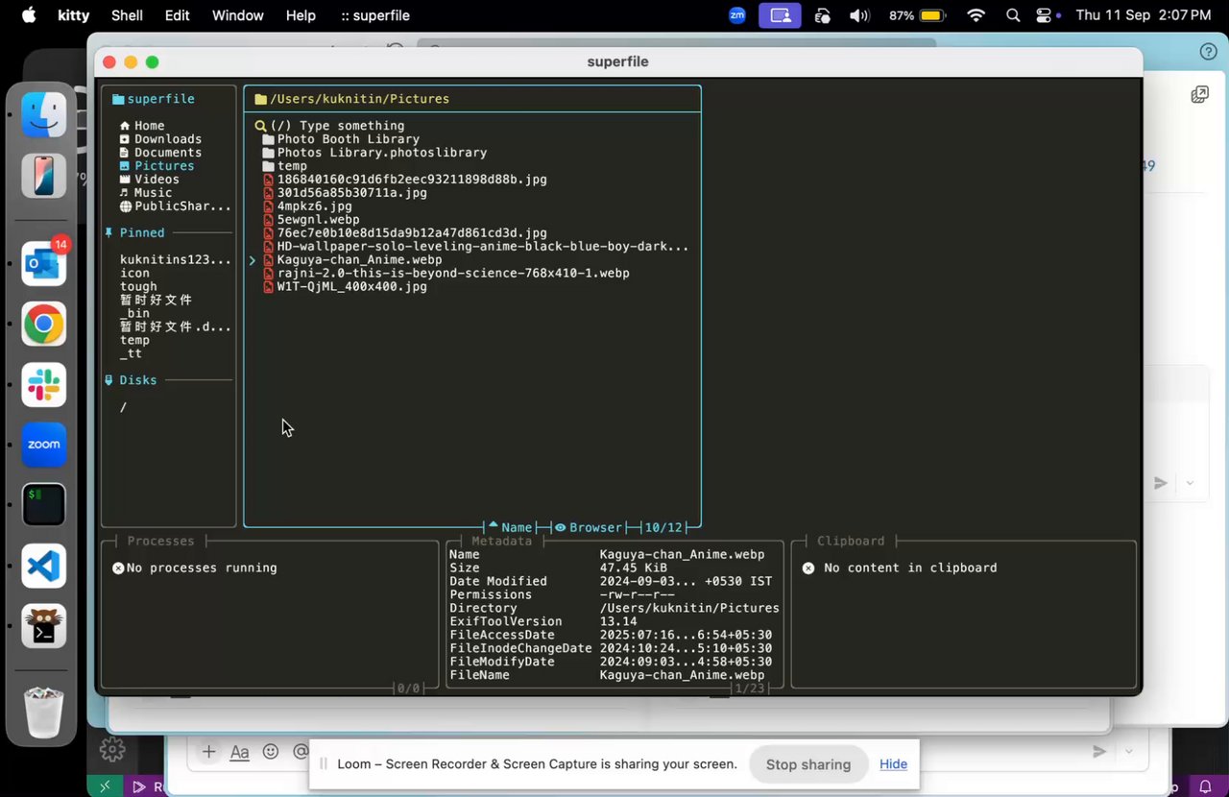1229x797 pixels.
Task: Click the volume control in menu bar
Action: tap(859, 15)
